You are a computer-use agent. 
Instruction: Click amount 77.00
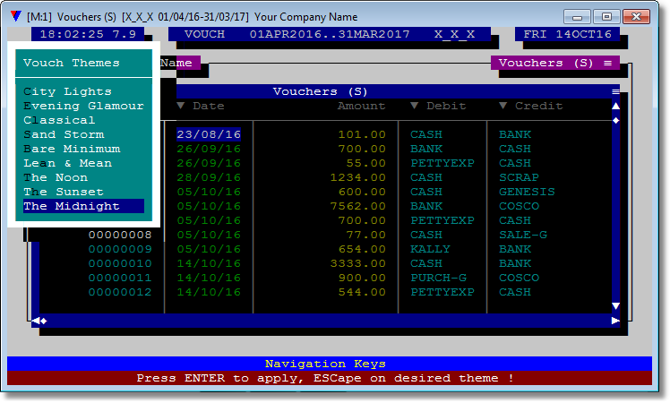coord(365,235)
